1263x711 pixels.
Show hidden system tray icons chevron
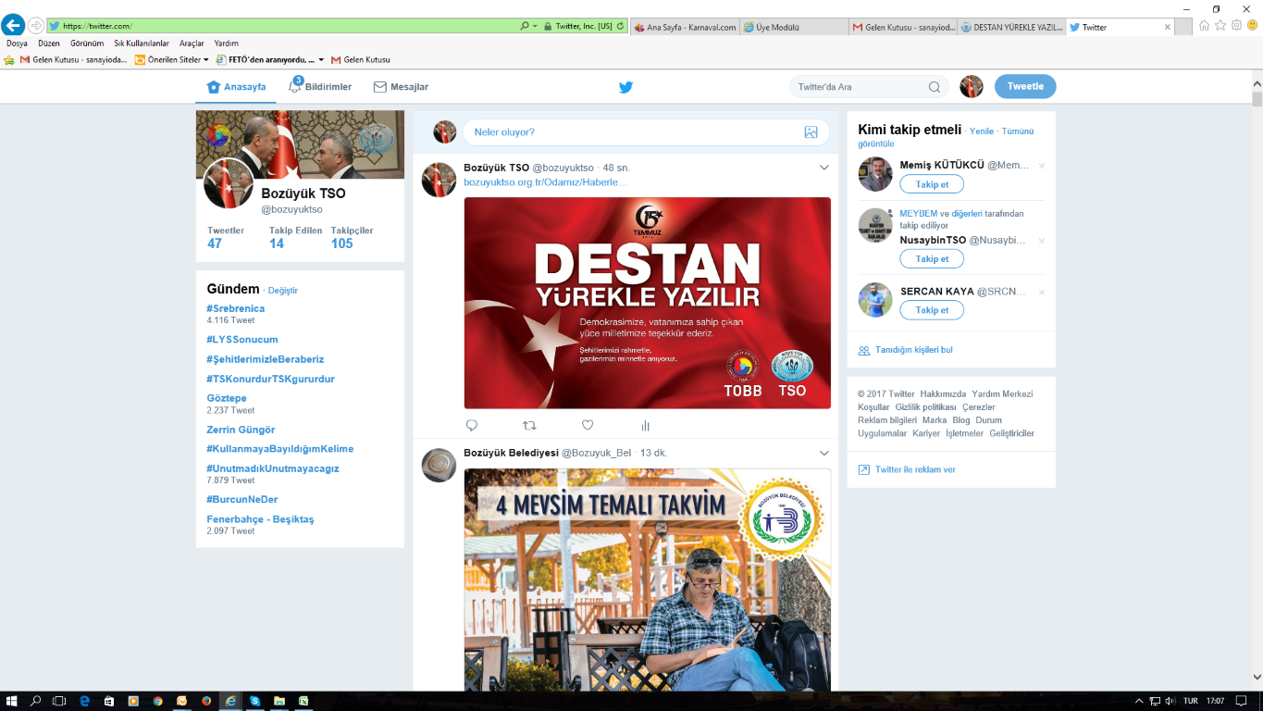(1141, 701)
